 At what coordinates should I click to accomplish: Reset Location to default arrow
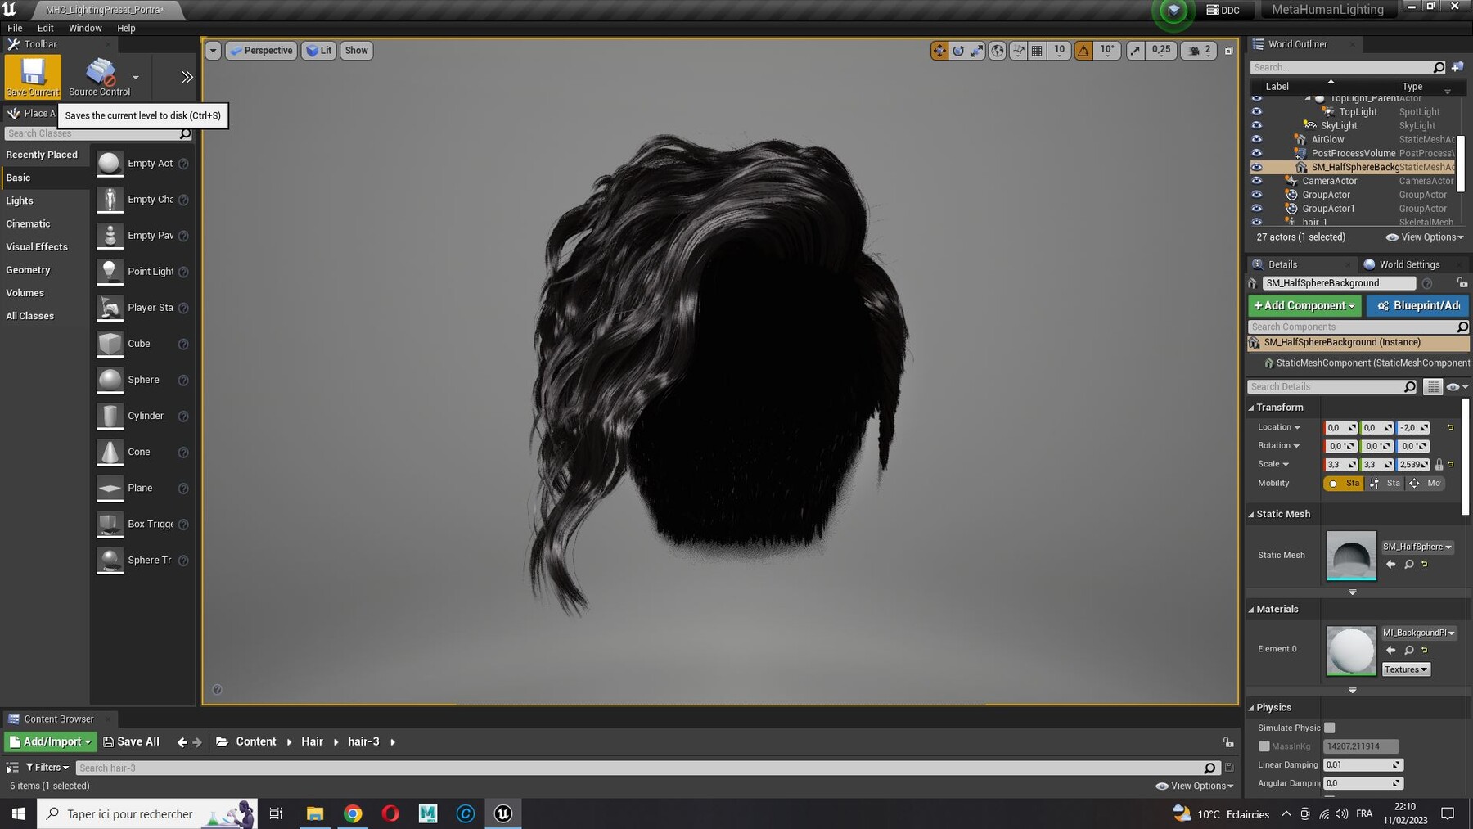(x=1450, y=427)
